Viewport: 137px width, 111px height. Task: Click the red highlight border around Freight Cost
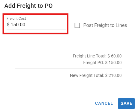(x=35, y=14)
